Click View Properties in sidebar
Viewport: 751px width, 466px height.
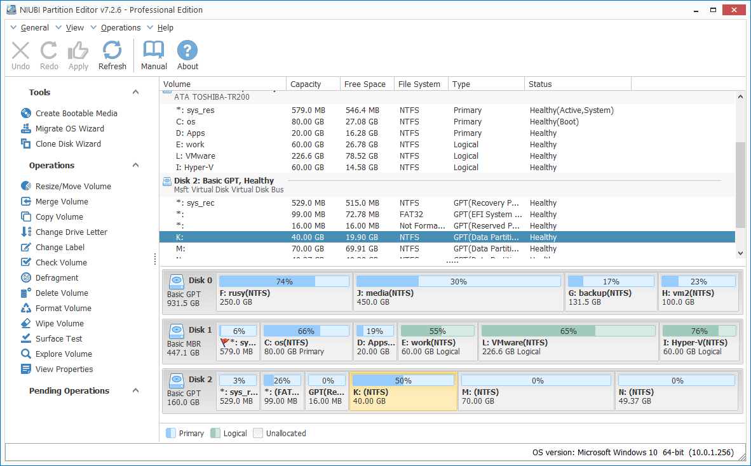click(x=64, y=369)
